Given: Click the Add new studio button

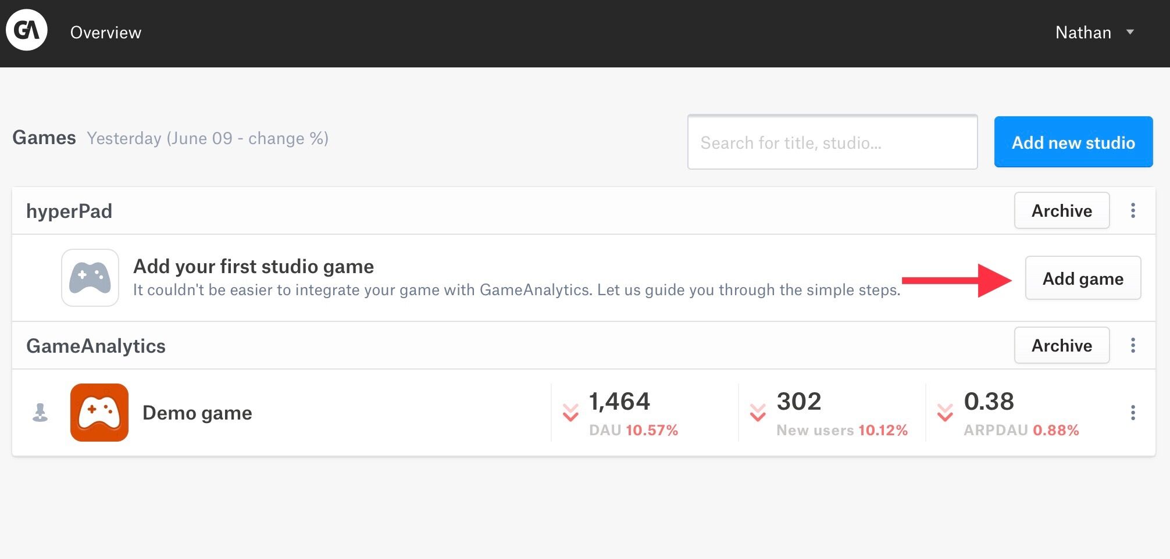Looking at the screenshot, I should tap(1073, 142).
